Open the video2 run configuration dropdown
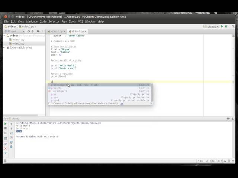Viewport: 238px width, 178px height. pyautogui.click(x=211, y=26)
